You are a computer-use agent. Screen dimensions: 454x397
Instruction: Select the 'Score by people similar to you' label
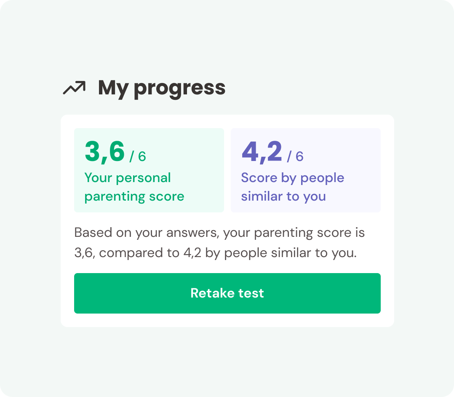pyautogui.click(x=293, y=187)
